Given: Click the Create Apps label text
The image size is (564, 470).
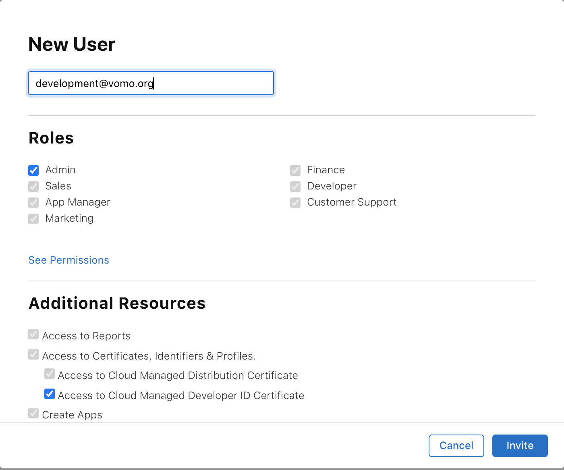Looking at the screenshot, I should tap(72, 415).
